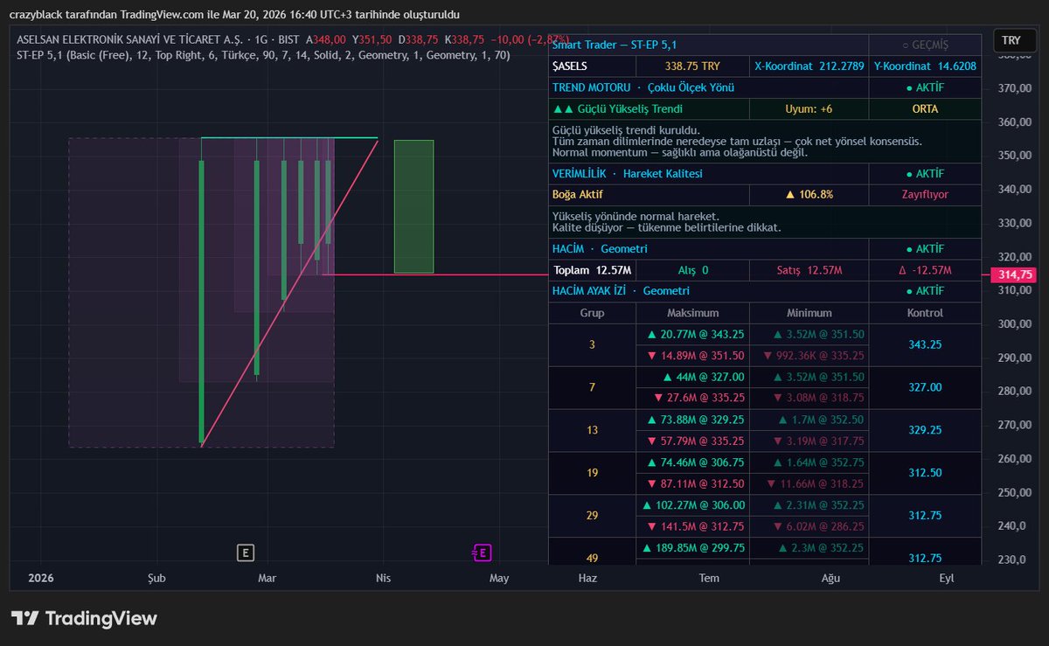
Task: Click the Şub label on time axis
Action: [157, 578]
